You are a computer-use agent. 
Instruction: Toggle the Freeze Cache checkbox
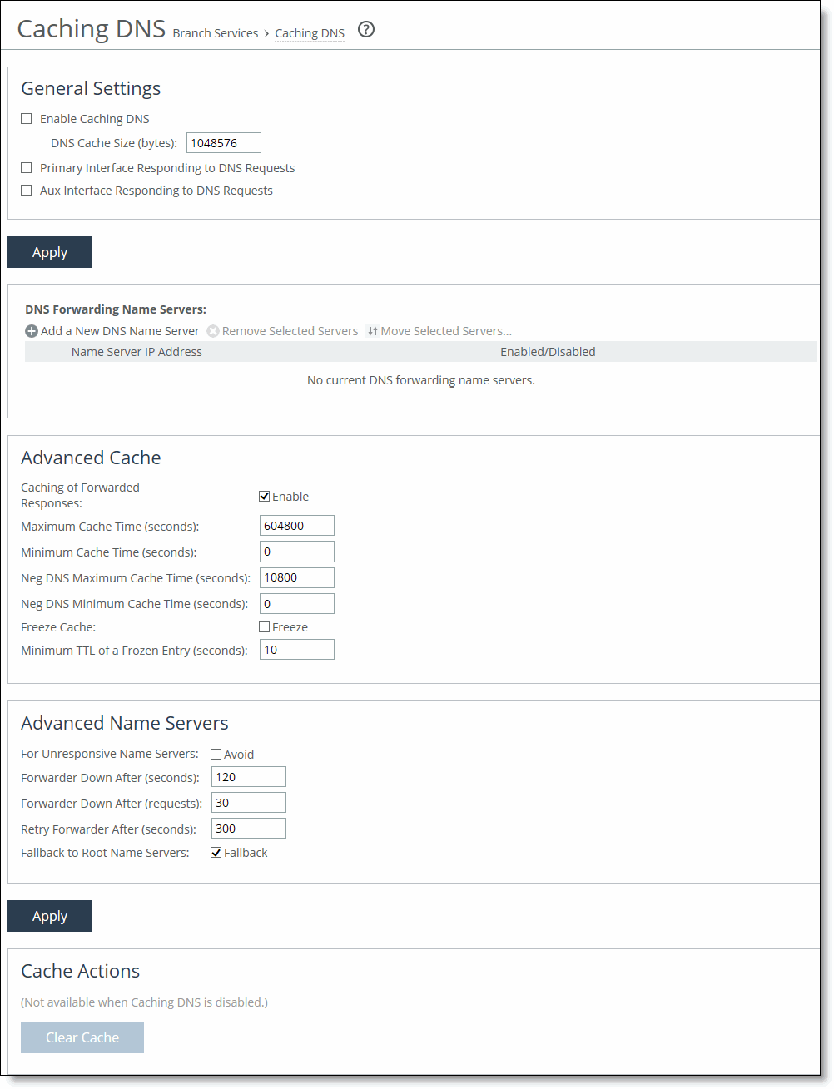(x=264, y=626)
